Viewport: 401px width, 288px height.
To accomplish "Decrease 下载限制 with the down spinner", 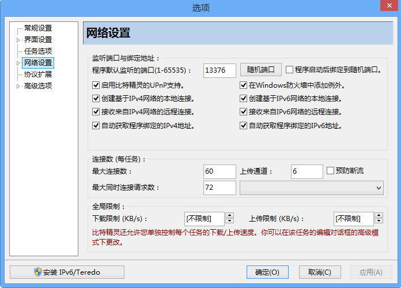I will 230,221.
